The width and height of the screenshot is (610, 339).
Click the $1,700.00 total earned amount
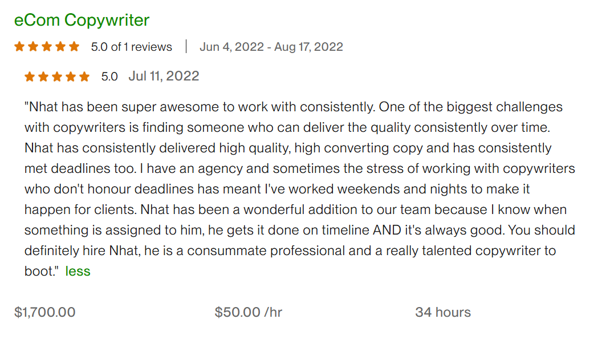44,312
